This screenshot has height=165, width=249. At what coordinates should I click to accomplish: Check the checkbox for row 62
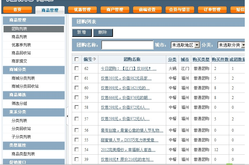tap(77, 68)
